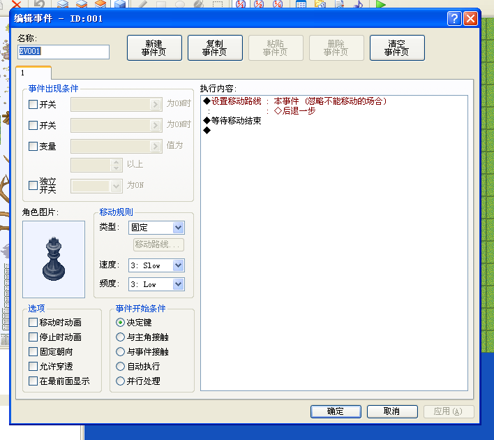
Task: Check the 在最前面显示 option
Action: pyautogui.click(x=33, y=381)
